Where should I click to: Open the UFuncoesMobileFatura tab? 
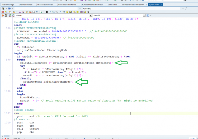click(67, 5)
